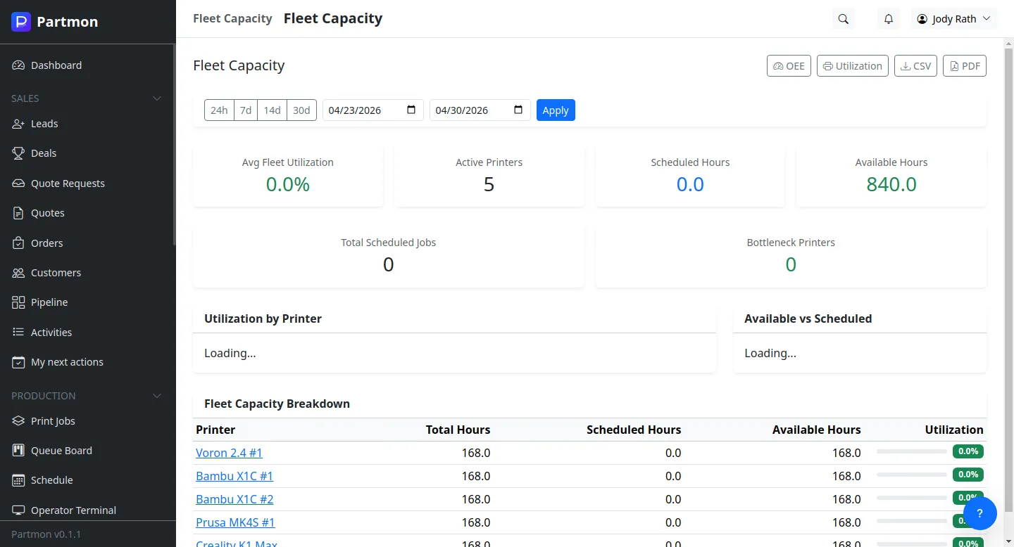The width and height of the screenshot is (1014, 547).
Task: Click the Available Hours 840.0 value
Action: (x=891, y=184)
